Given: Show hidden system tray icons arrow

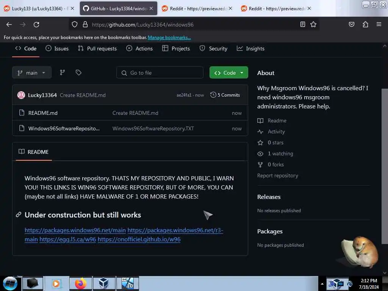Looking at the screenshot, I should (x=322, y=284).
